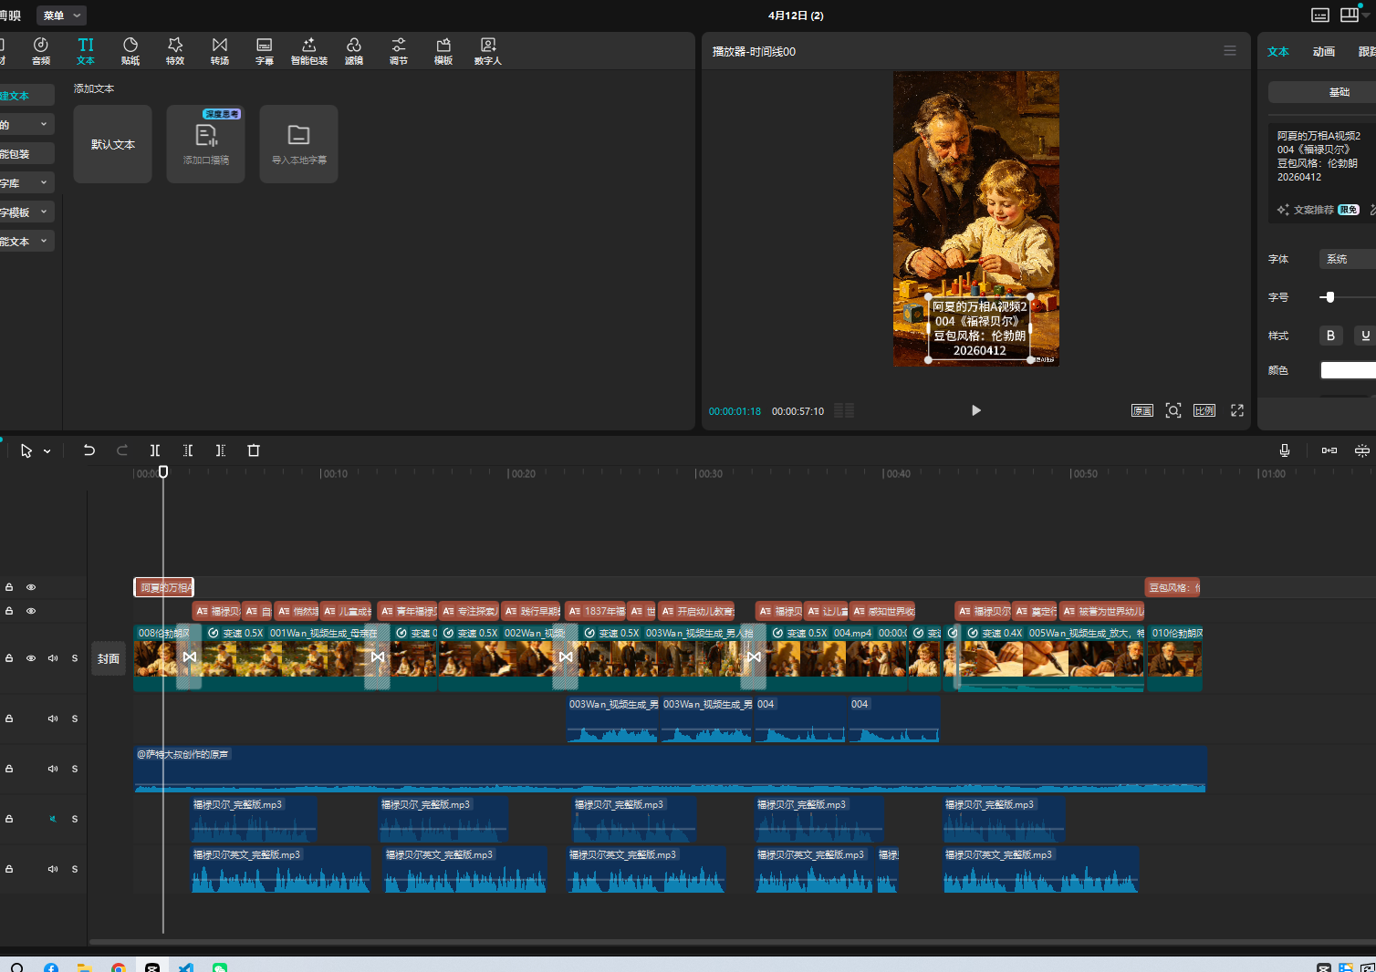Open the 特效 effects panel
The image size is (1376, 972).
click(x=175, y=51)
